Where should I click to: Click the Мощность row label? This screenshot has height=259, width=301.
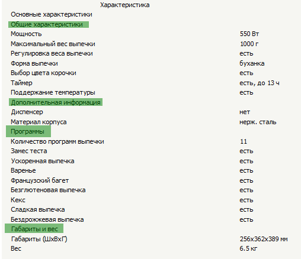(26, 34)
